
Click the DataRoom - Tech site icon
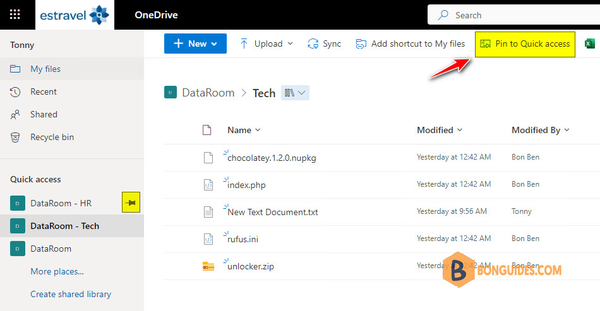(x=18, y=226)
